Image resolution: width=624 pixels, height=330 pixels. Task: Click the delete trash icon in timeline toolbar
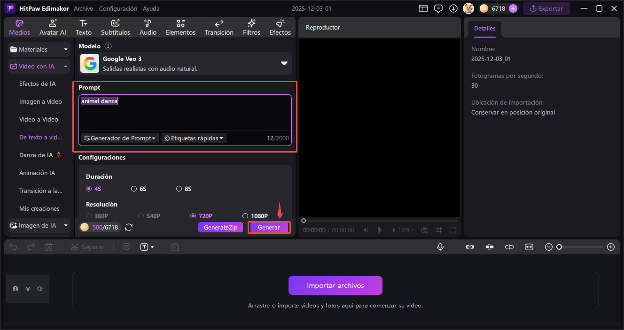(49, 247)
